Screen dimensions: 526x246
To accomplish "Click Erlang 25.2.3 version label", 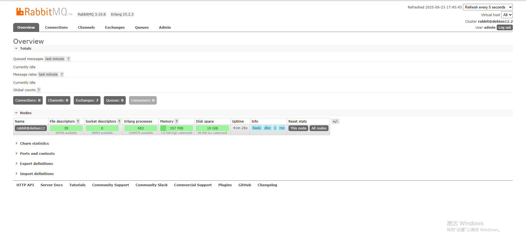I will pyautogui.click(x=122, y=14).
